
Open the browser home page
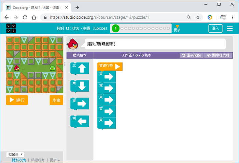tap(34, 17)
